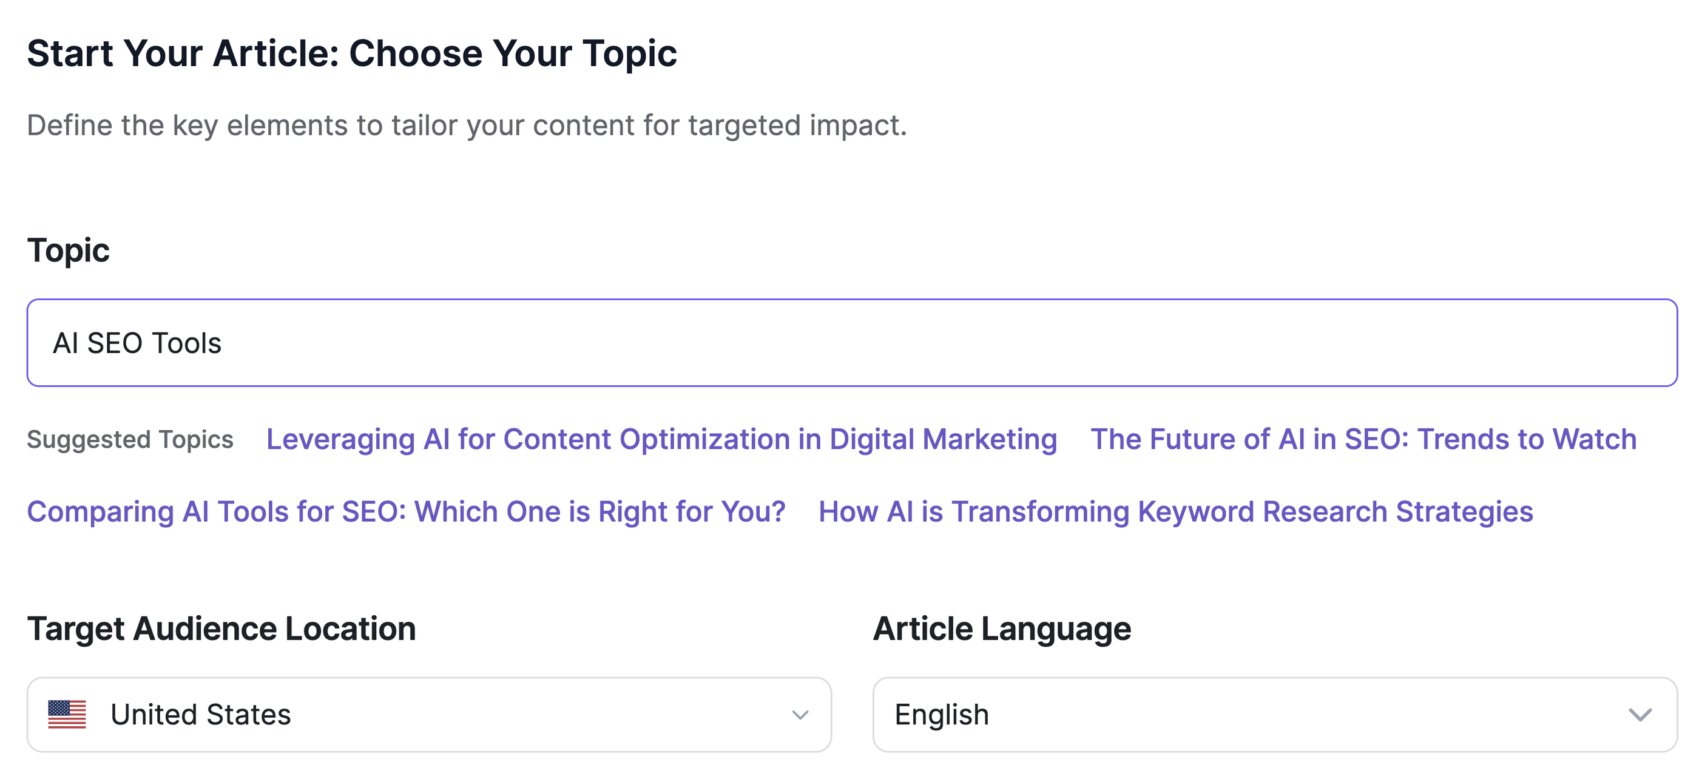
Task: Click the "United States" location value
Action: [x=202, y=713]
